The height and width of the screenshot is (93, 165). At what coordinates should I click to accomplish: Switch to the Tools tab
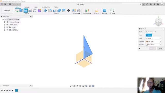click(56, 7)
